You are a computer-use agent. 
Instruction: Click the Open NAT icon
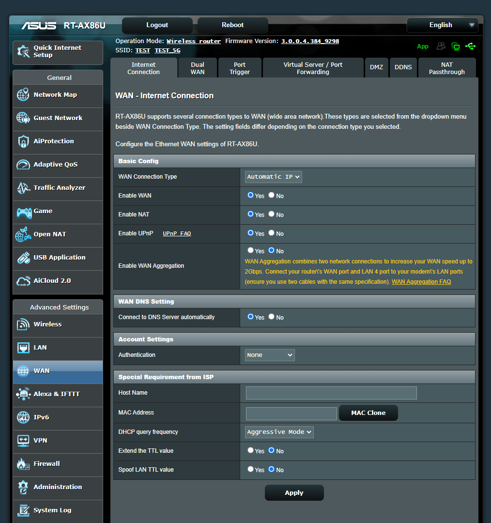(23, 234)
